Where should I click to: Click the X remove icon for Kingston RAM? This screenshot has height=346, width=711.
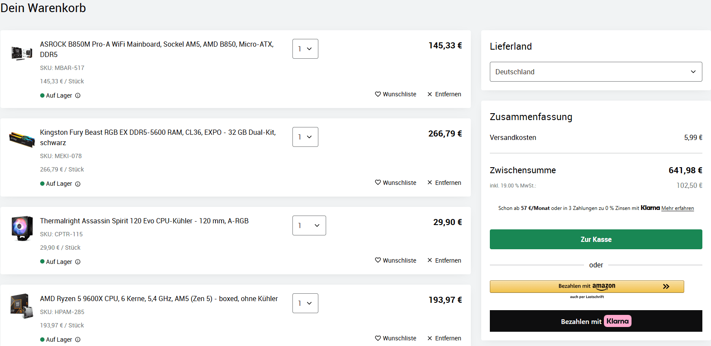pos(430,183)
